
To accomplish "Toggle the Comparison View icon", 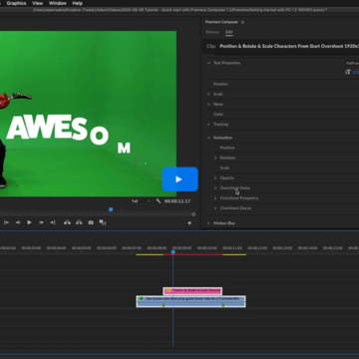I will tap(103, 222).
